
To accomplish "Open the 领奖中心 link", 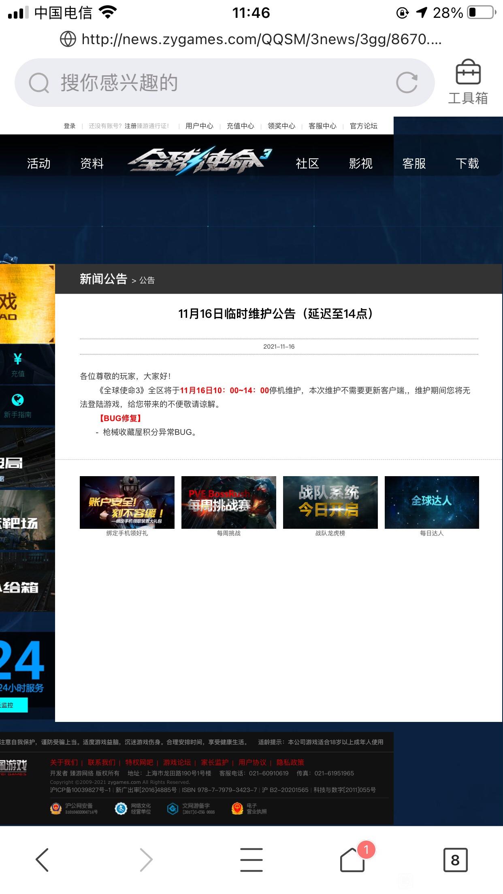I will (281, 126).
